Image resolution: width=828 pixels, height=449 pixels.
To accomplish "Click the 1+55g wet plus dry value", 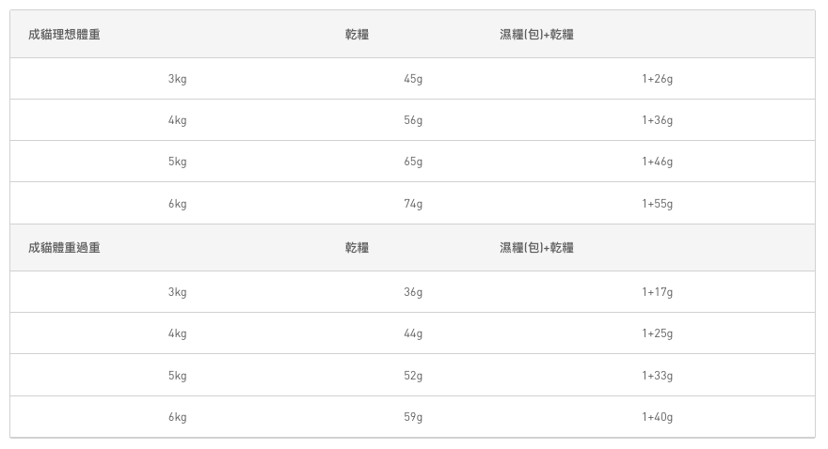I will [657, 204].
